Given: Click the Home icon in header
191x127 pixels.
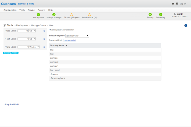Looking at the screenshot, I should pos(173,4).
